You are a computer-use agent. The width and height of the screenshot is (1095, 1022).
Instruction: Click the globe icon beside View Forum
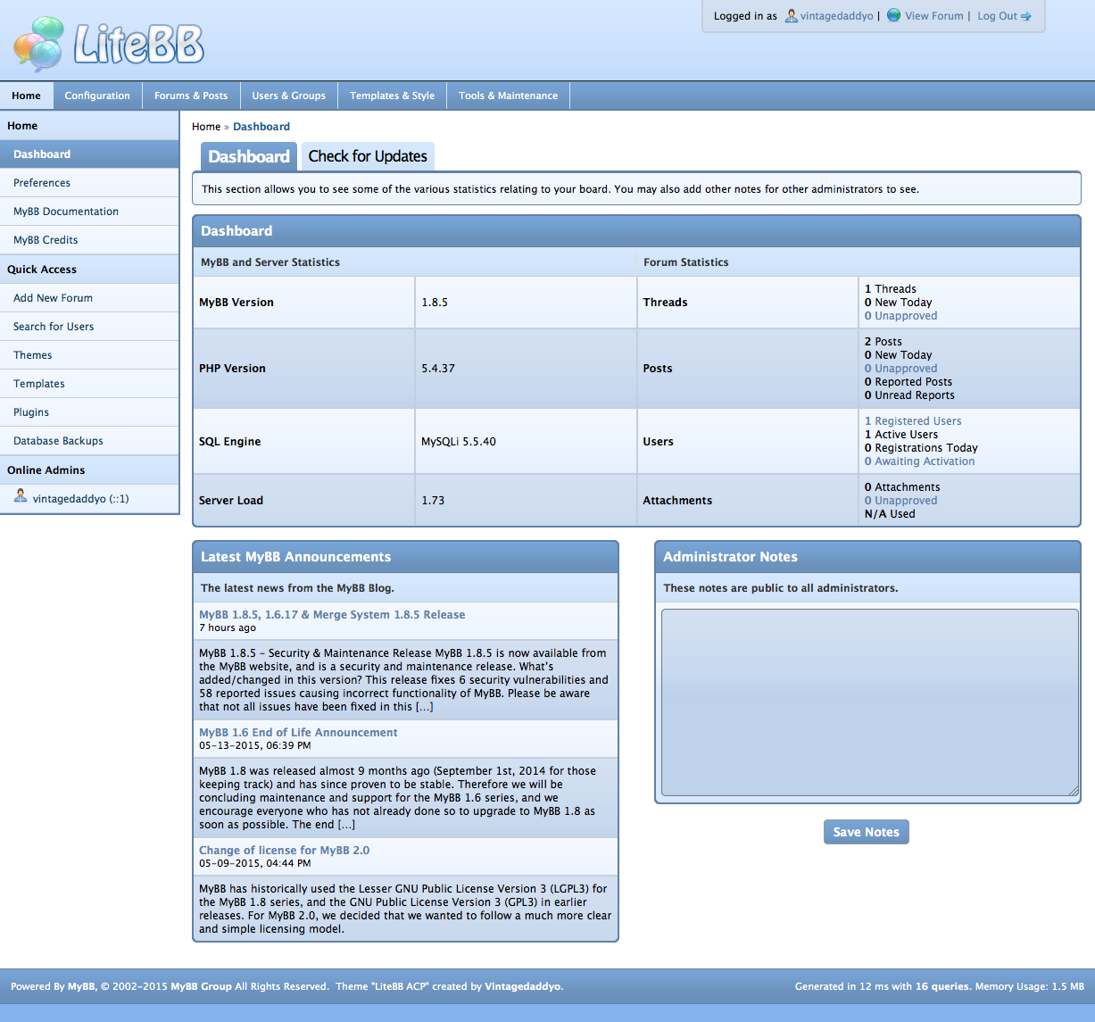pyautogui.click(x=893, y=15)
